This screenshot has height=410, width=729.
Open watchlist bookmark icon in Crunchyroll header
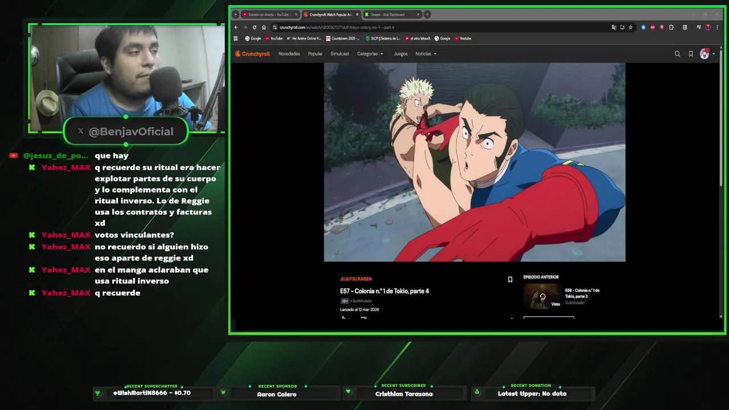pyautogui.click(x=691, y=54)
